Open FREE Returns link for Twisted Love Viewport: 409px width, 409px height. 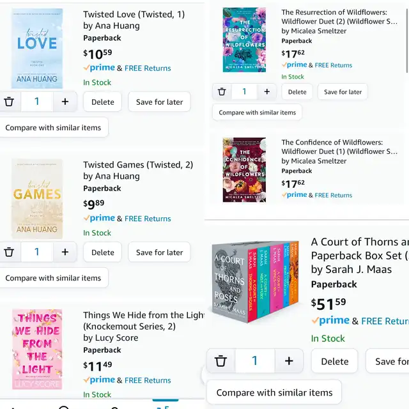coord(148,68)
